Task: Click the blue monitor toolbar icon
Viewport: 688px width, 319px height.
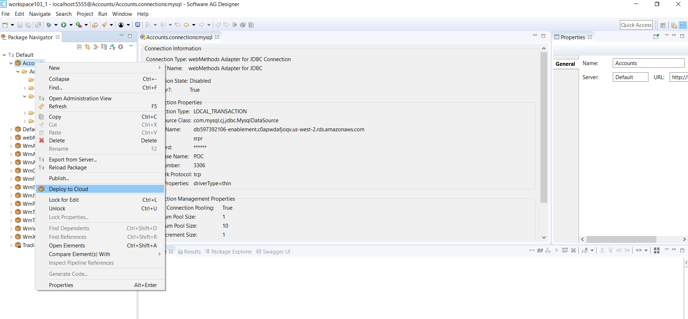Action: (137, 25)
